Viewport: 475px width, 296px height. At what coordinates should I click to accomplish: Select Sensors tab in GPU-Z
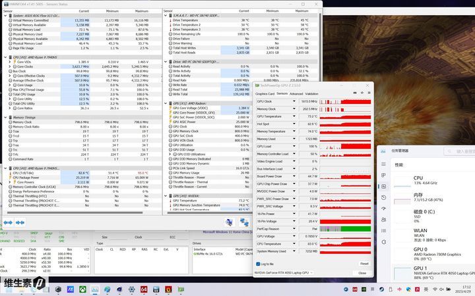coord(282,93)
